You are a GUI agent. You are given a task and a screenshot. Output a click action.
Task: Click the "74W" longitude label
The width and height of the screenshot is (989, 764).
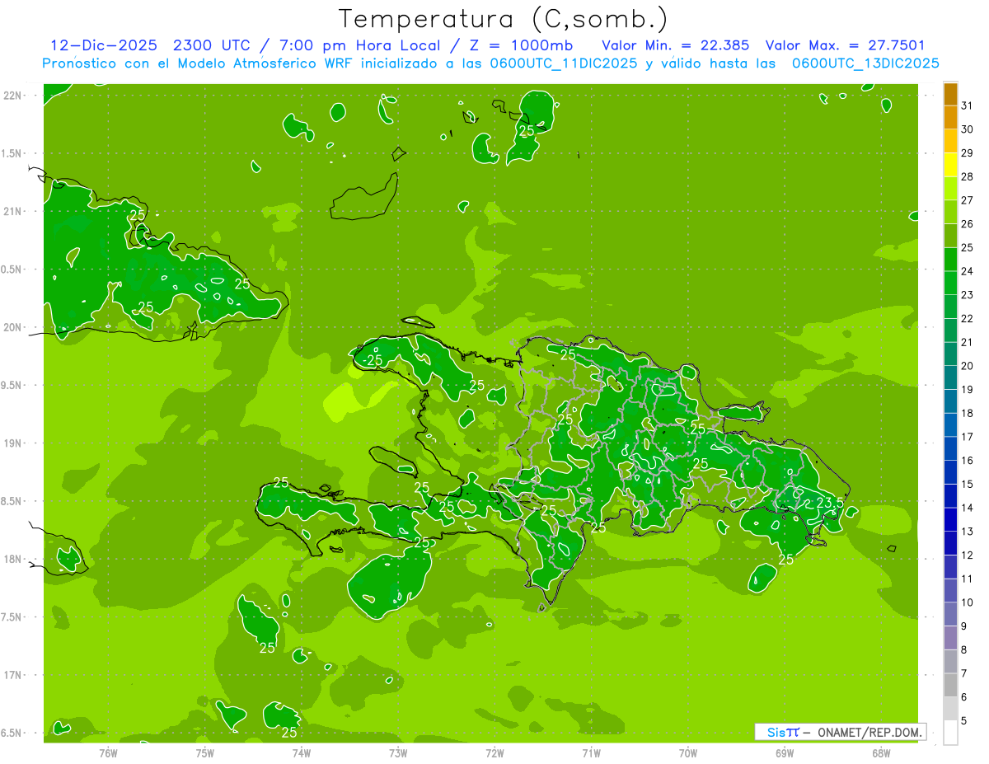302,752
